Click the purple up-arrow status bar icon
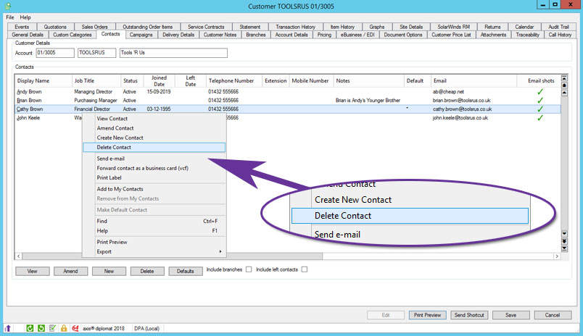 pos(8,328)
